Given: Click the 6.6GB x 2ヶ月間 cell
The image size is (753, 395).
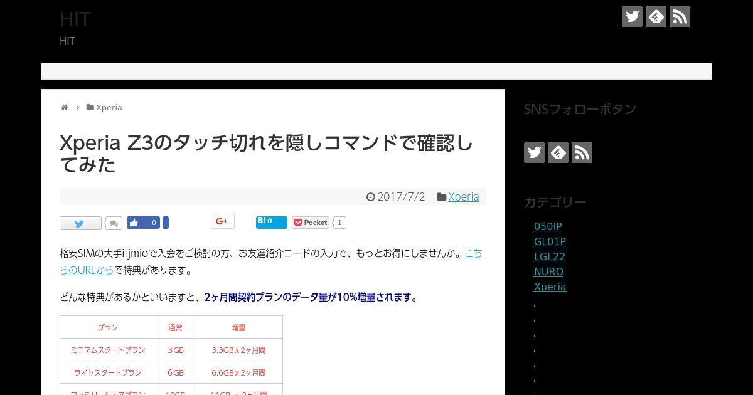Looking at the screenshot, I should click(x=238, y=372).
